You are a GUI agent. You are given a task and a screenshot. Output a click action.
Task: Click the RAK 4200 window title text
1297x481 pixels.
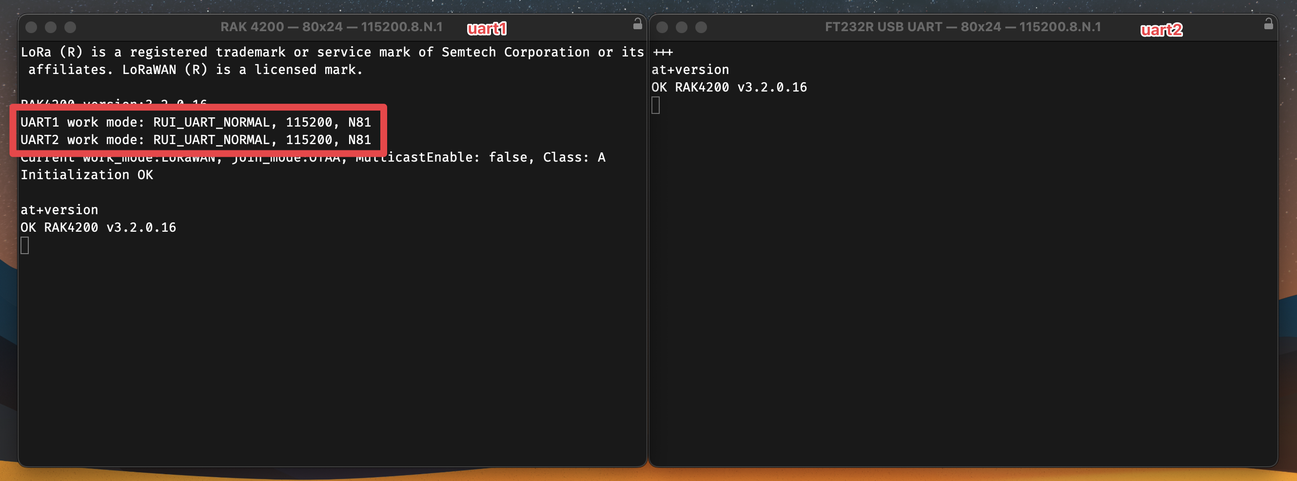click(331, 27)
